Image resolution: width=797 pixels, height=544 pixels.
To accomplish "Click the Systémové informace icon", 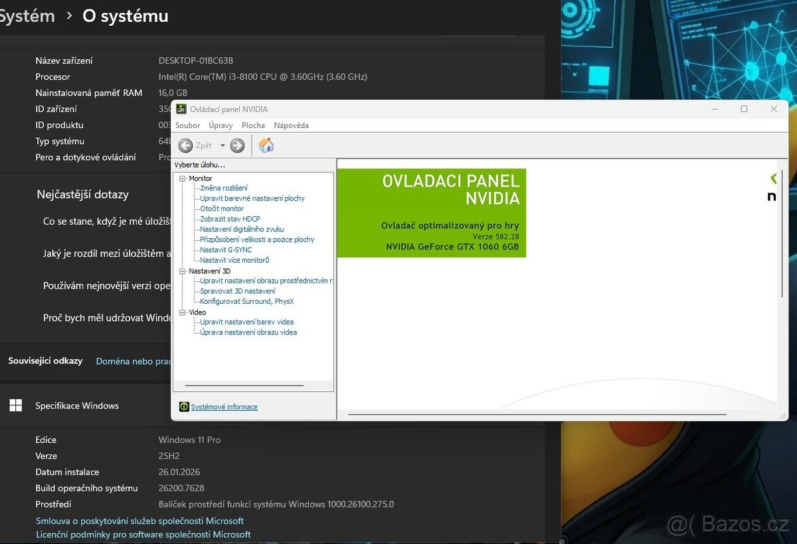I will click(184, 407).
